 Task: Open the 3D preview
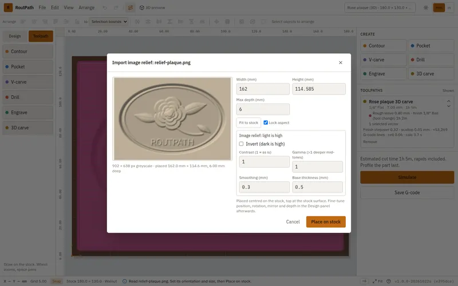pyautogui.click(x=152, y=7)
